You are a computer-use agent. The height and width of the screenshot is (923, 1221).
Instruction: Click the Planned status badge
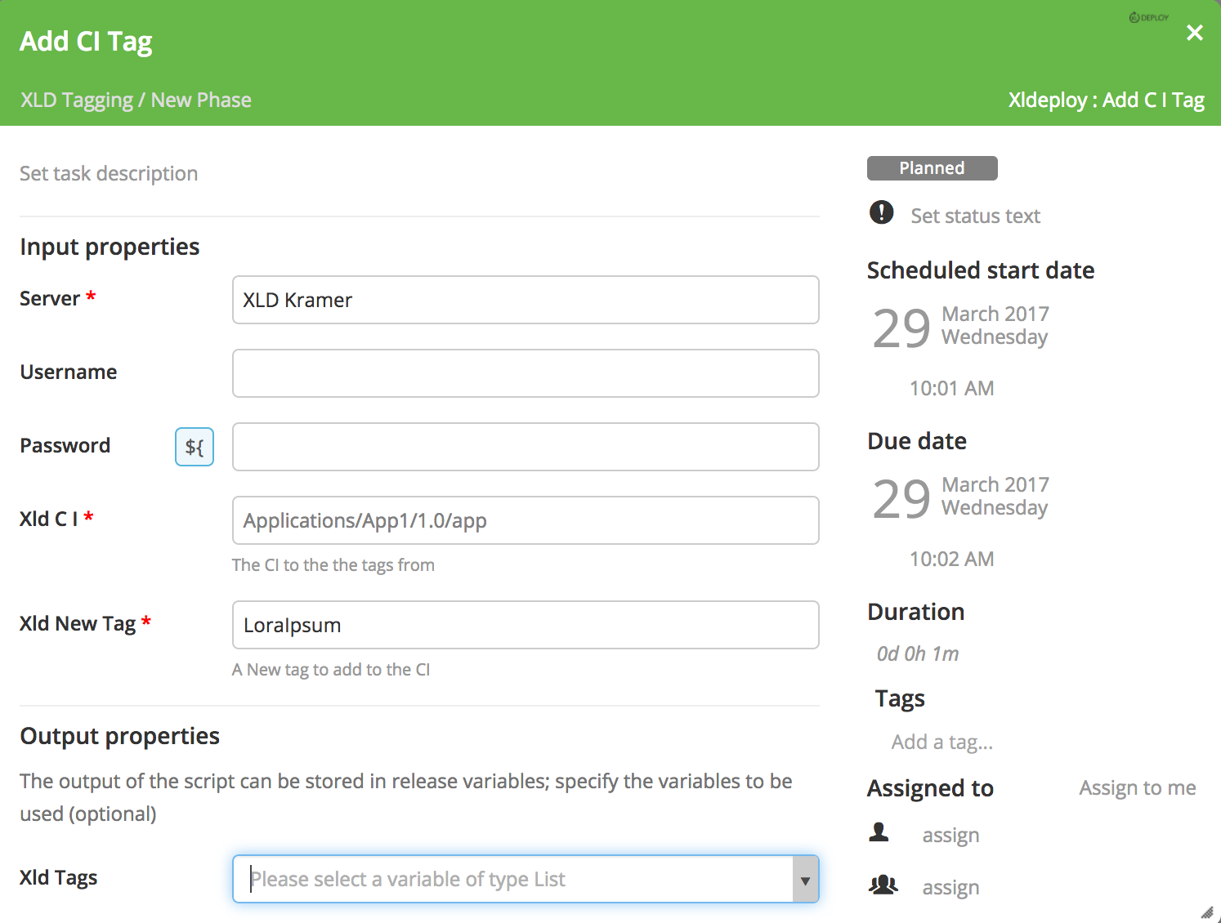tap(932, 168)
